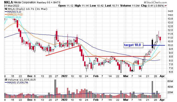Click the Feb label on upper date axis
Viewport: 177px width, 102px height.
pyautogui.click(x=96, y=76)
